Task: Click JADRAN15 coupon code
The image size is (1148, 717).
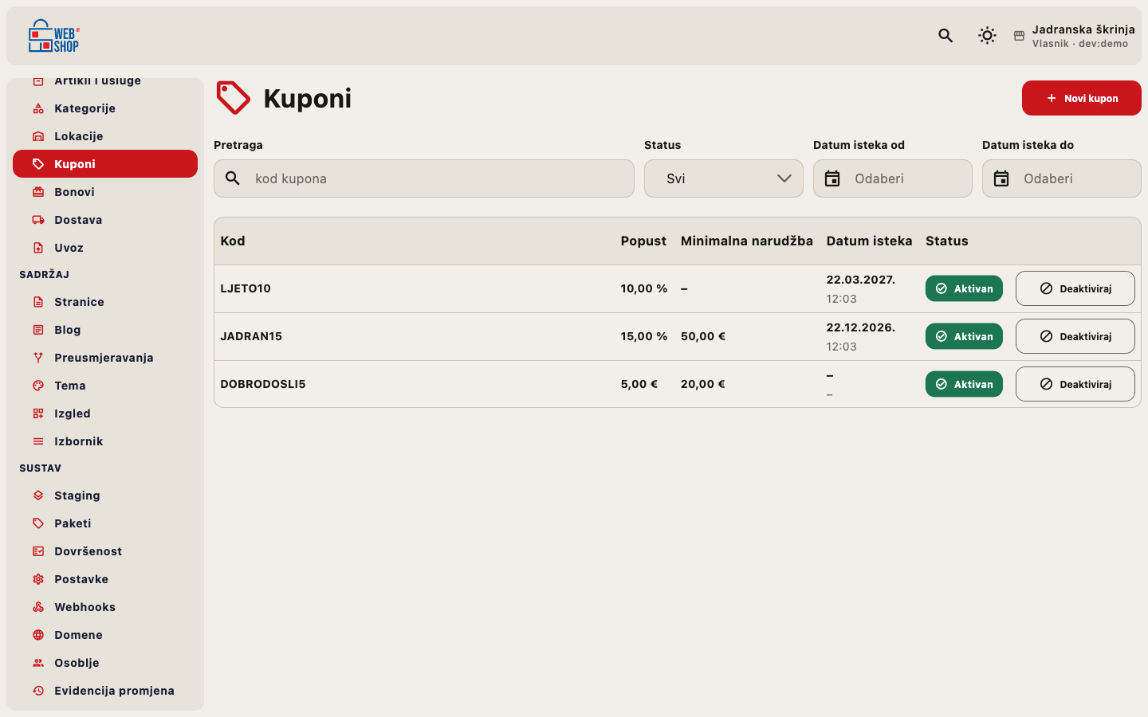Action: tap(251, 336)
